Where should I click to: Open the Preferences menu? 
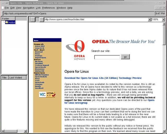click(49, 8)
